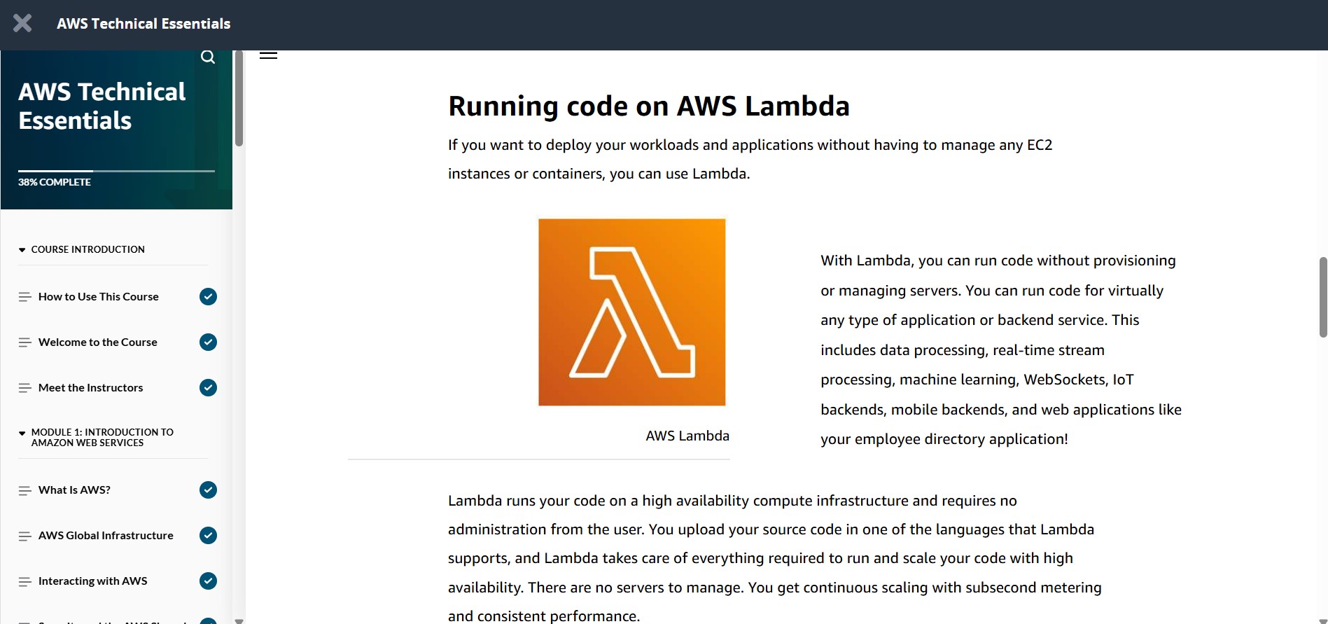Image resolution: width=1328 pixels, height=624 pixels.
Task: Click the lesson icon beside Meet the Instructors
Action: 25,388
